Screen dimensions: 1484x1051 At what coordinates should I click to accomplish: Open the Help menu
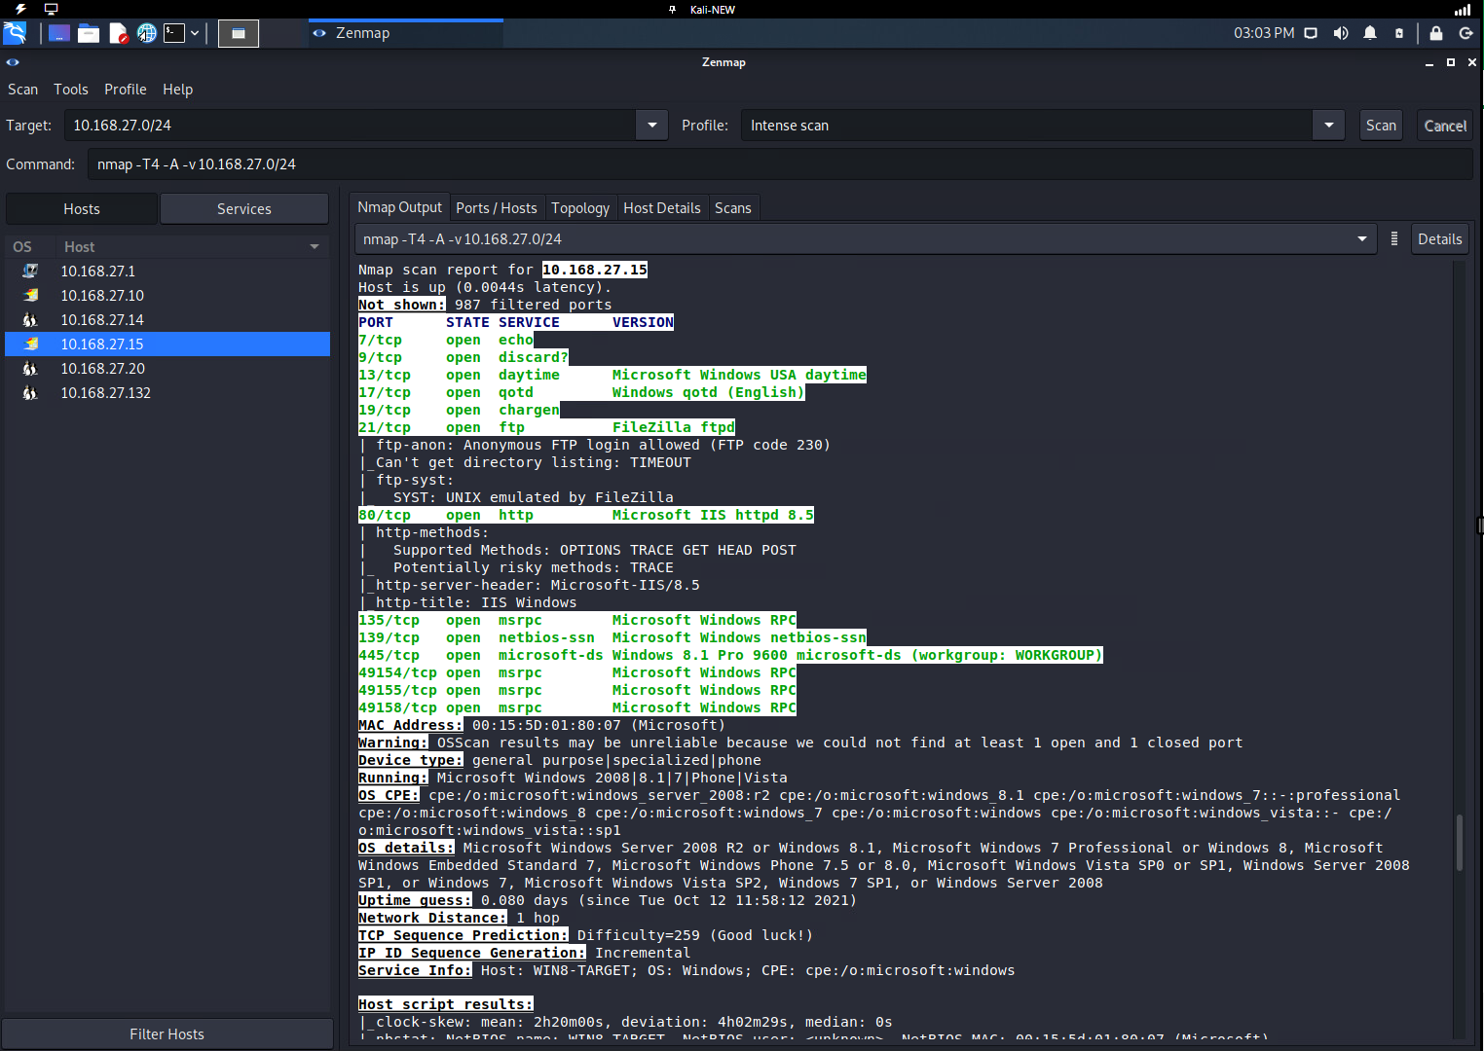click(x=178, y=90)
